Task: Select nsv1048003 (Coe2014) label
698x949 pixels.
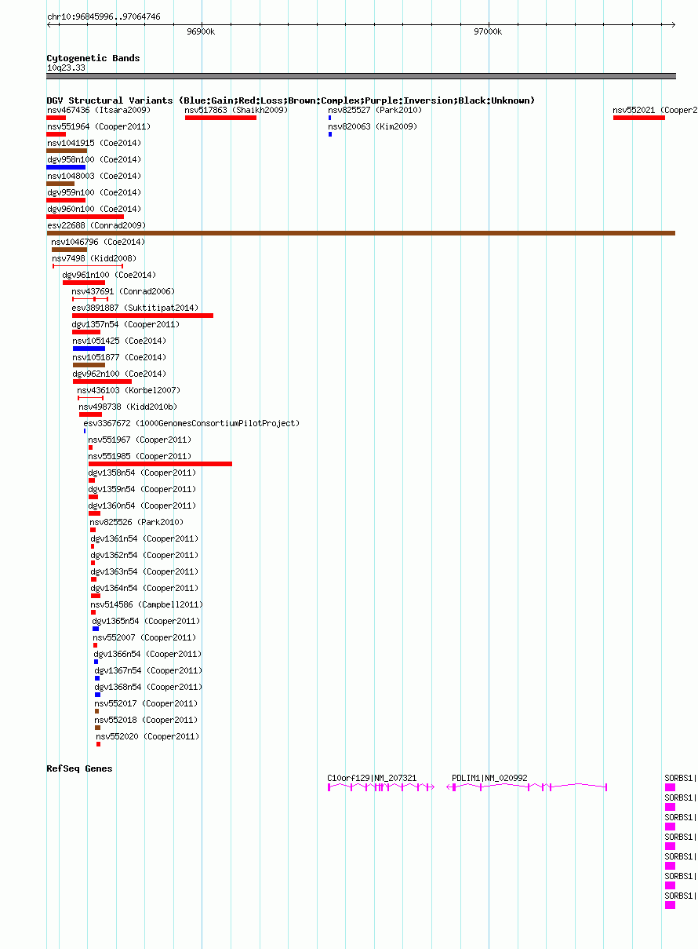Action: [94, 176]
